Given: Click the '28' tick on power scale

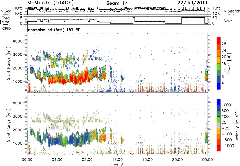Looking at the screenshot, I should [x=224, y=44].
